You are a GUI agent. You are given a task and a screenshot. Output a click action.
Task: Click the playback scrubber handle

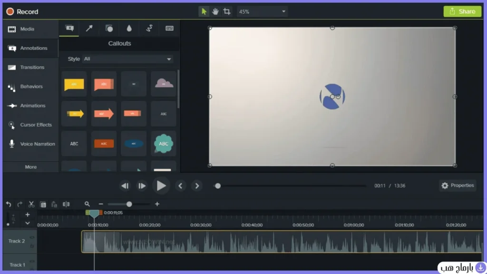coord(218,186)
